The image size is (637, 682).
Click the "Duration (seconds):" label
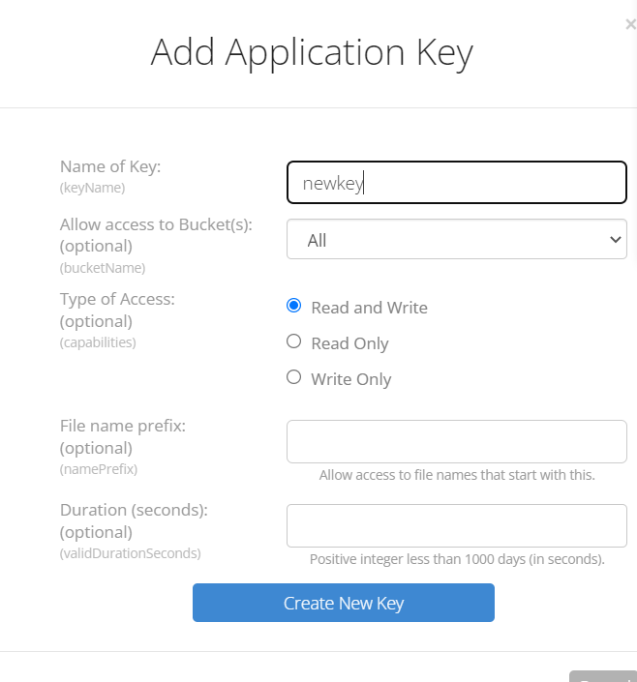[135, 510]
